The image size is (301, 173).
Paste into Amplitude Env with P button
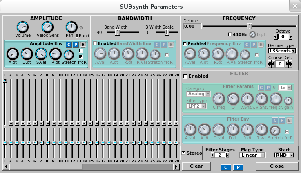(x=76, y=45)
